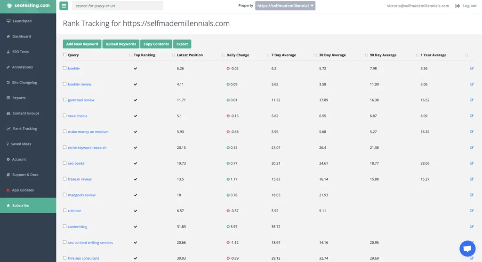Click the victoria@selfmademillennials.com account email
The width and height of the screenshot is (482, 262).
[x=418, y=6]
